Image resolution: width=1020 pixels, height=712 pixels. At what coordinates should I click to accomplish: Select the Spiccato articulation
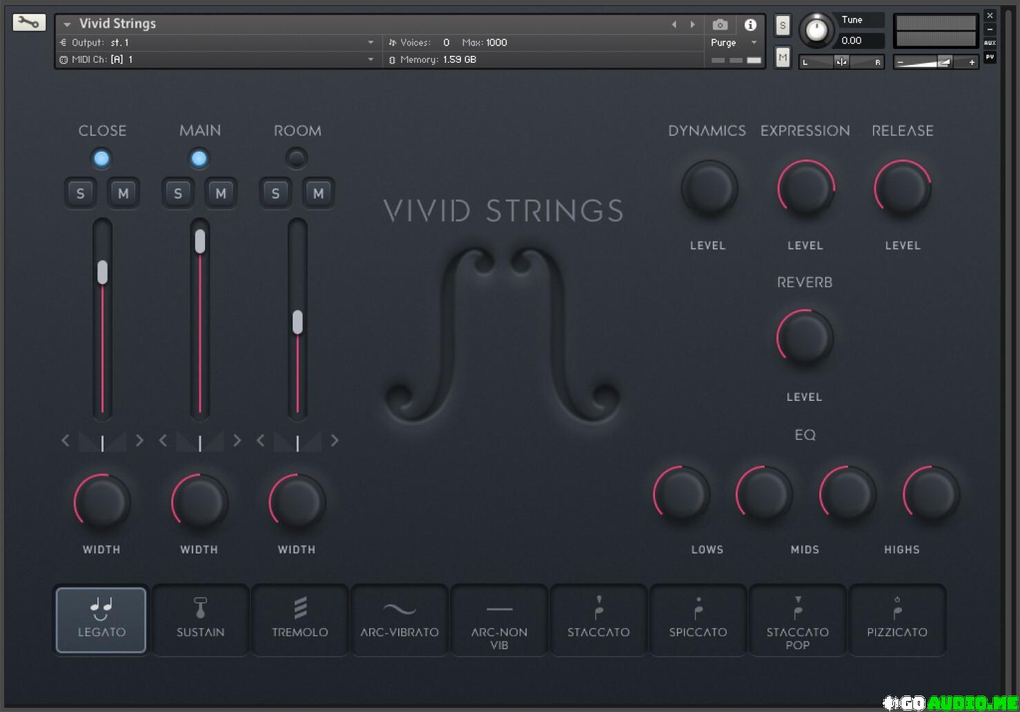pyautogui.click(x=698, y=619)
